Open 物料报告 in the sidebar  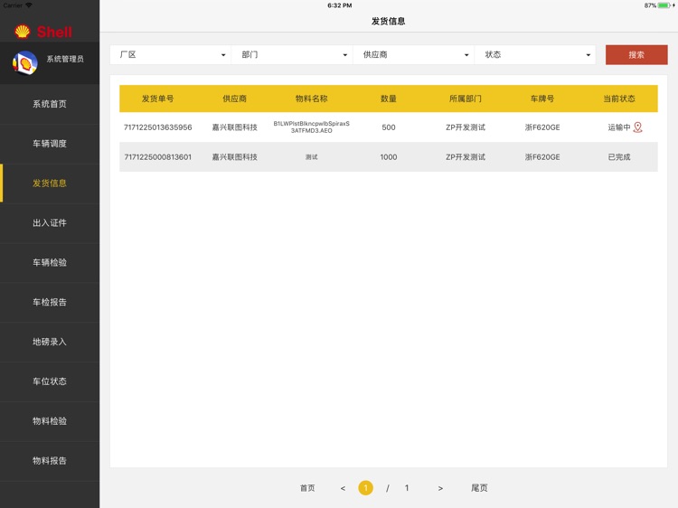[x=50, y=460]
